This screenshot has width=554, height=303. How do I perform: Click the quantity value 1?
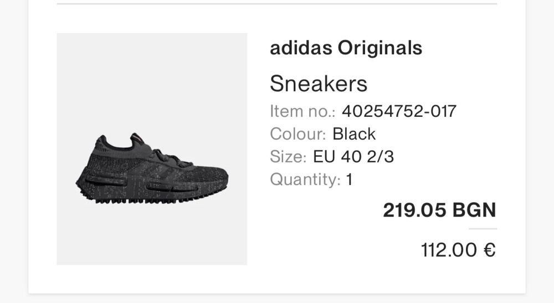[349, 179]
